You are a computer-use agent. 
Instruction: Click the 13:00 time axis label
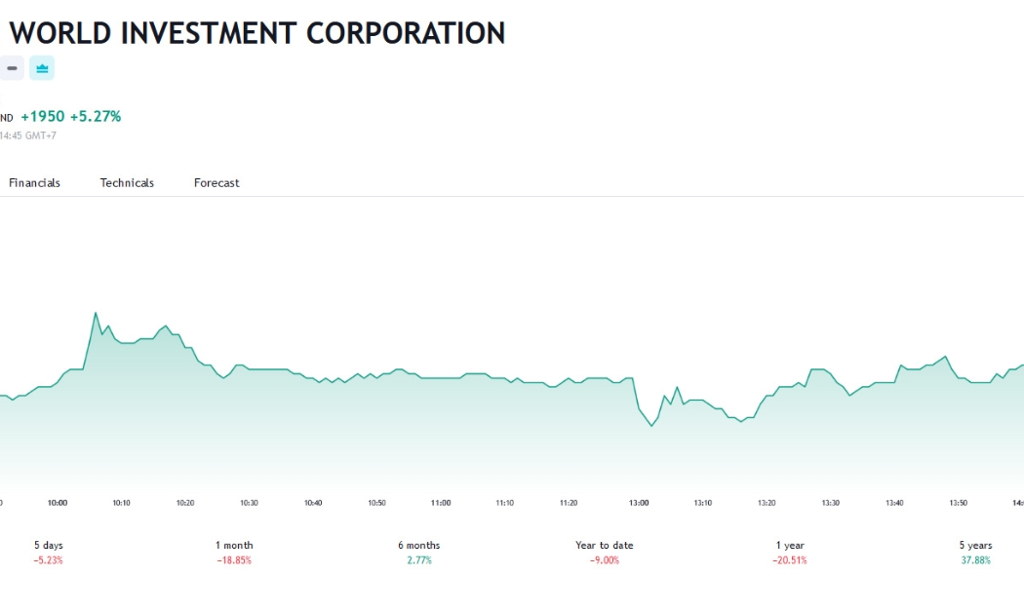(639, 503)
